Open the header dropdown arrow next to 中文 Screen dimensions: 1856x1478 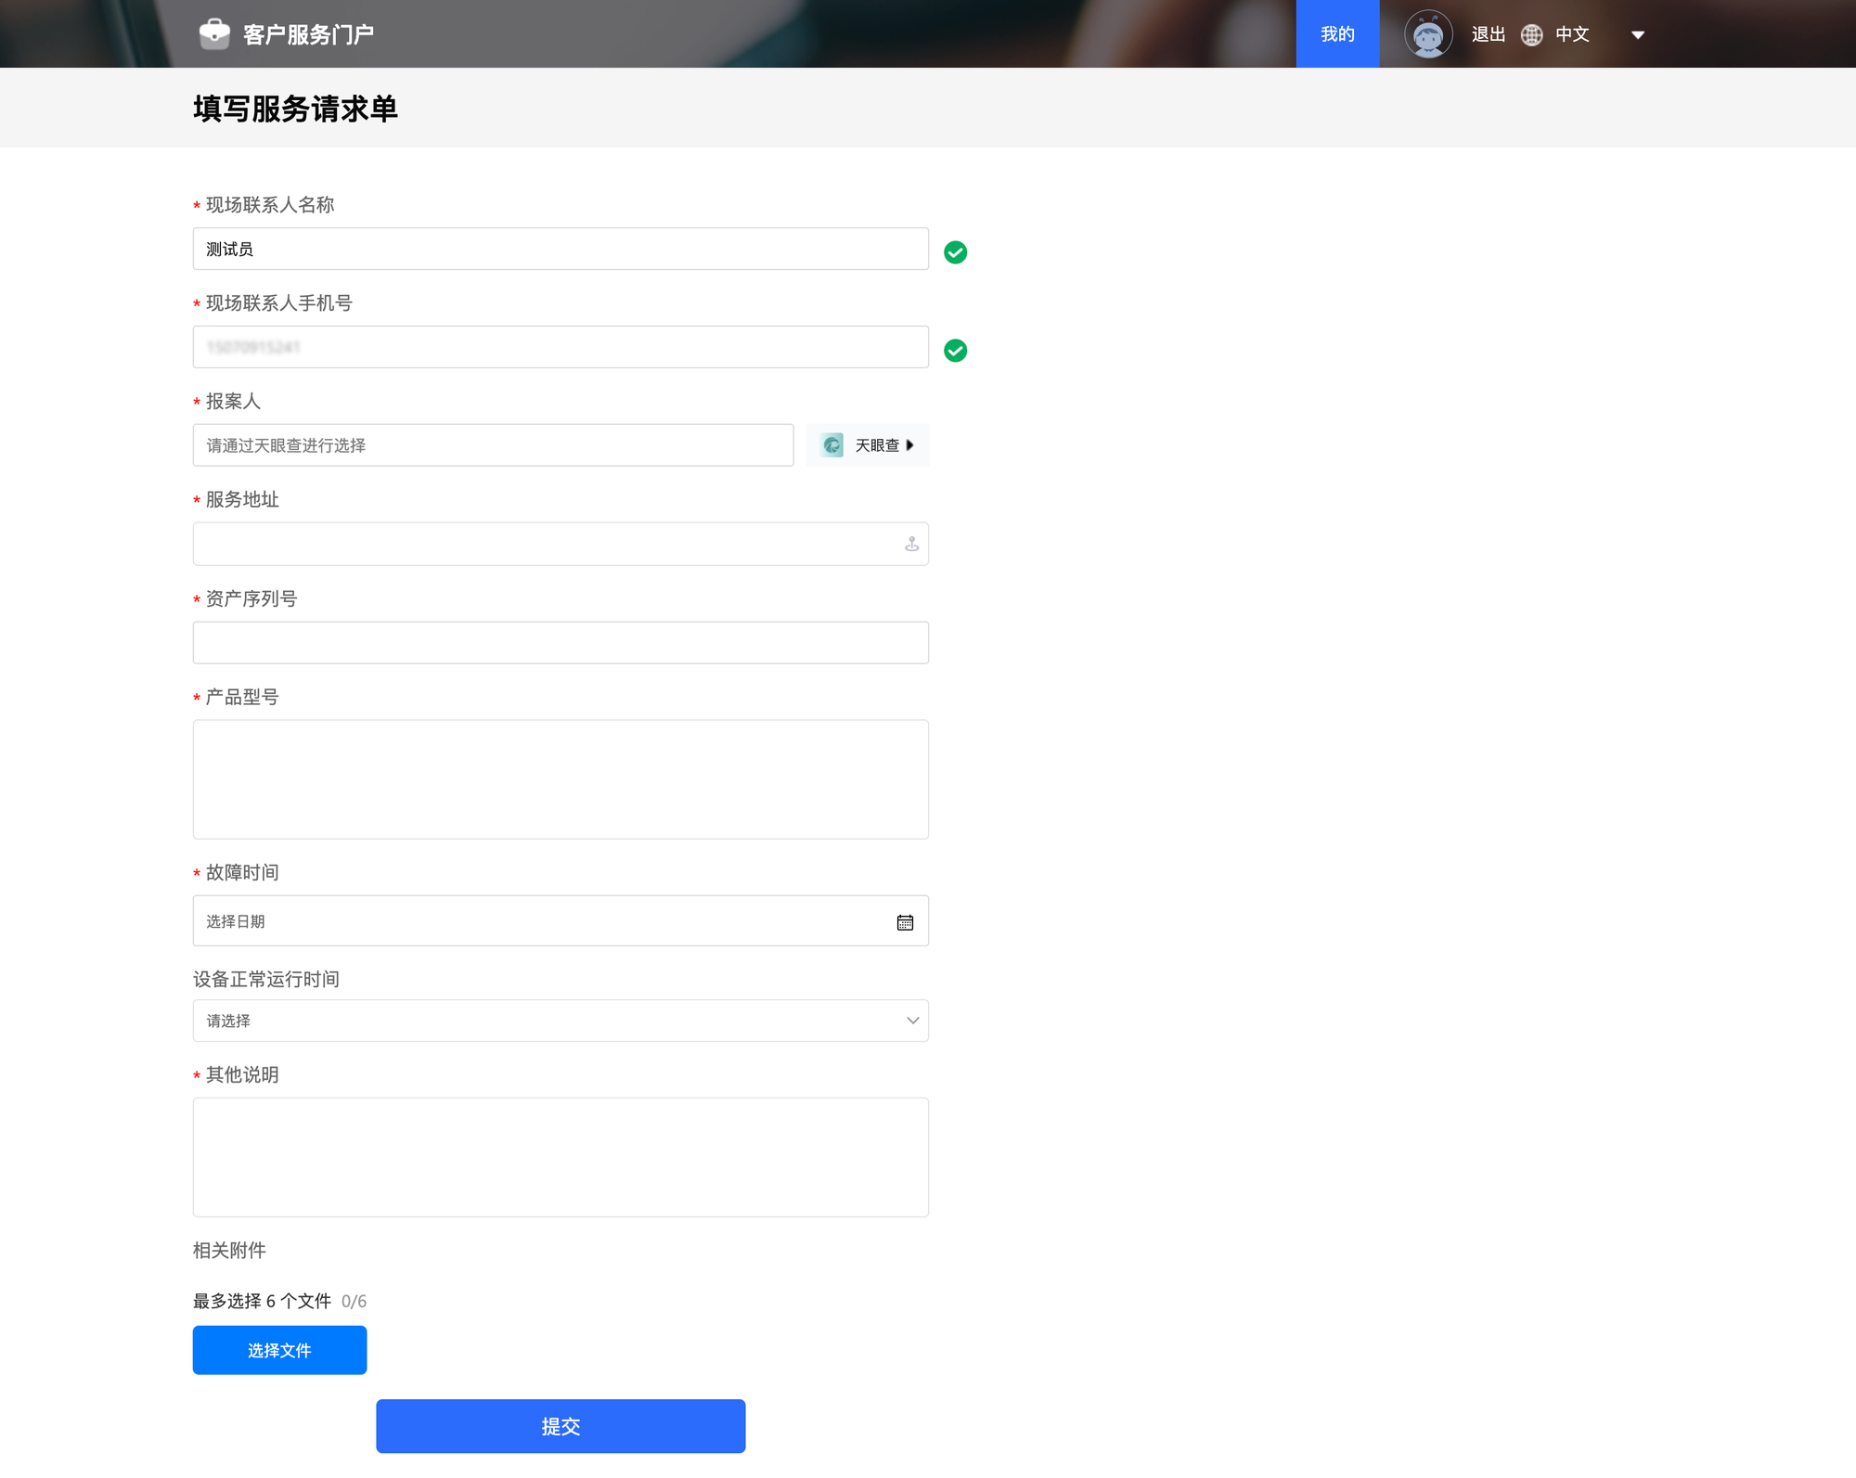(1638, 35)
